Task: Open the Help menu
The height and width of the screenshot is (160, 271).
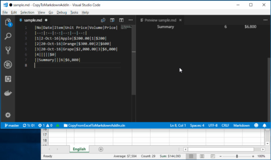Action: click(85, 12)
